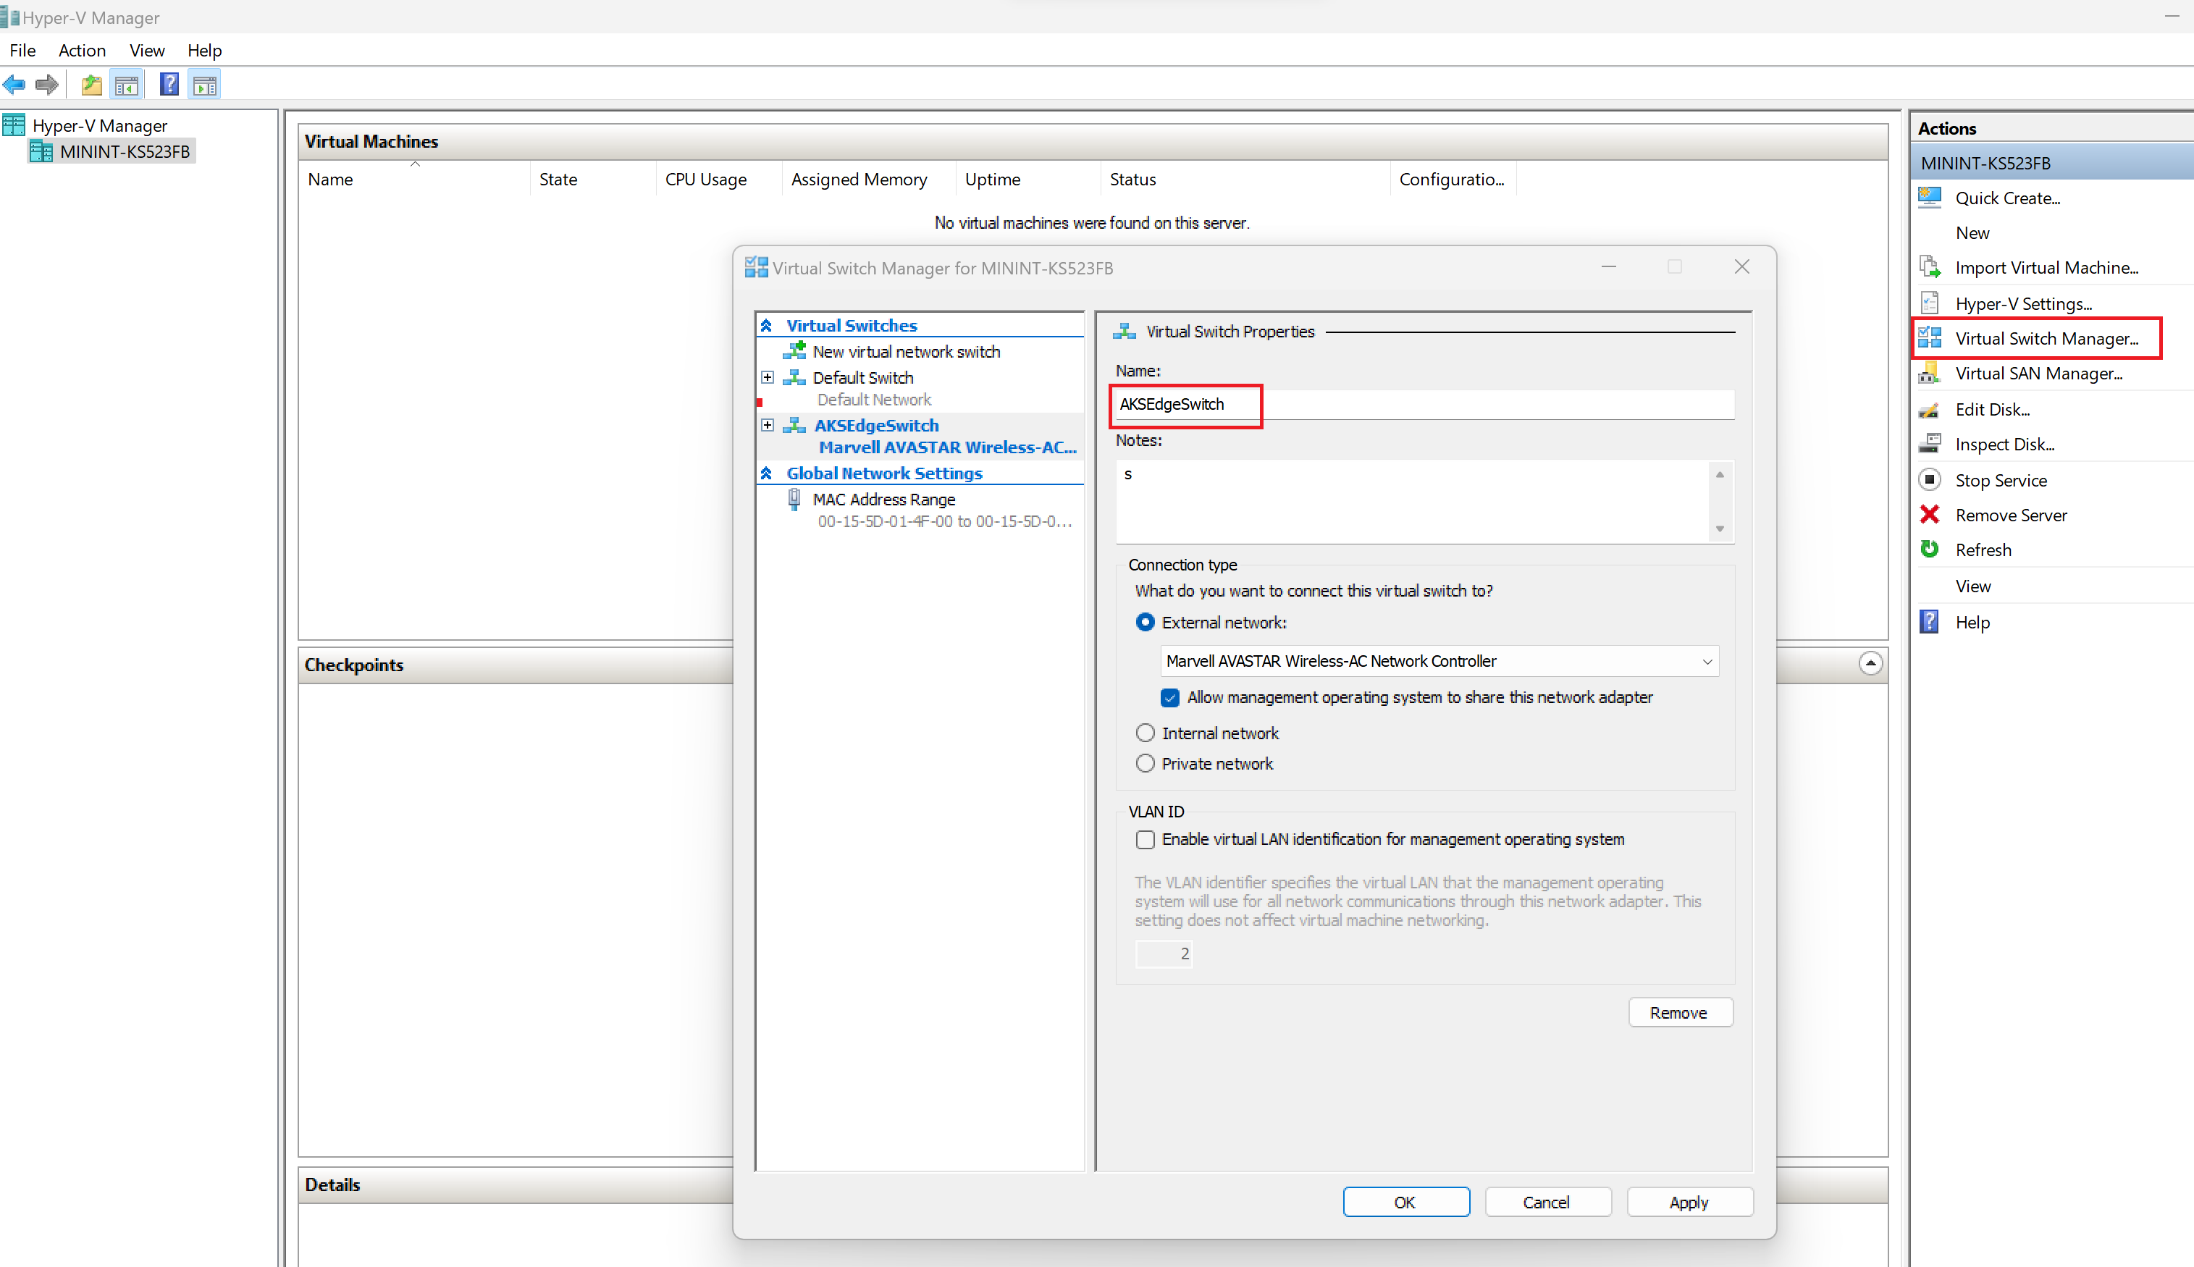Click Import Virtual Machine... action link
The height and width of the screenshot is (1267, 2194).
[x=2047, y=268]
